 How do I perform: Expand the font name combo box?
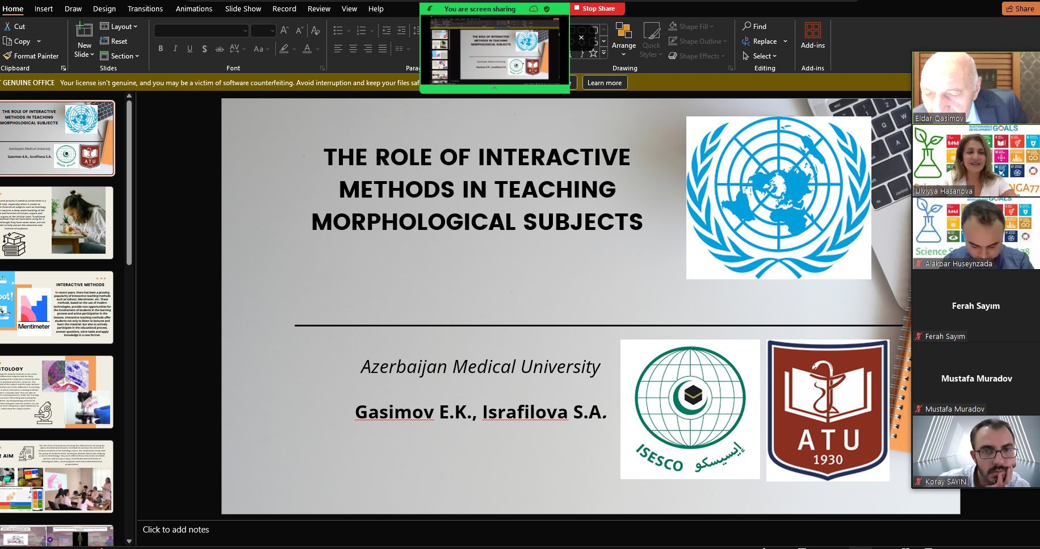click(245, 31)
